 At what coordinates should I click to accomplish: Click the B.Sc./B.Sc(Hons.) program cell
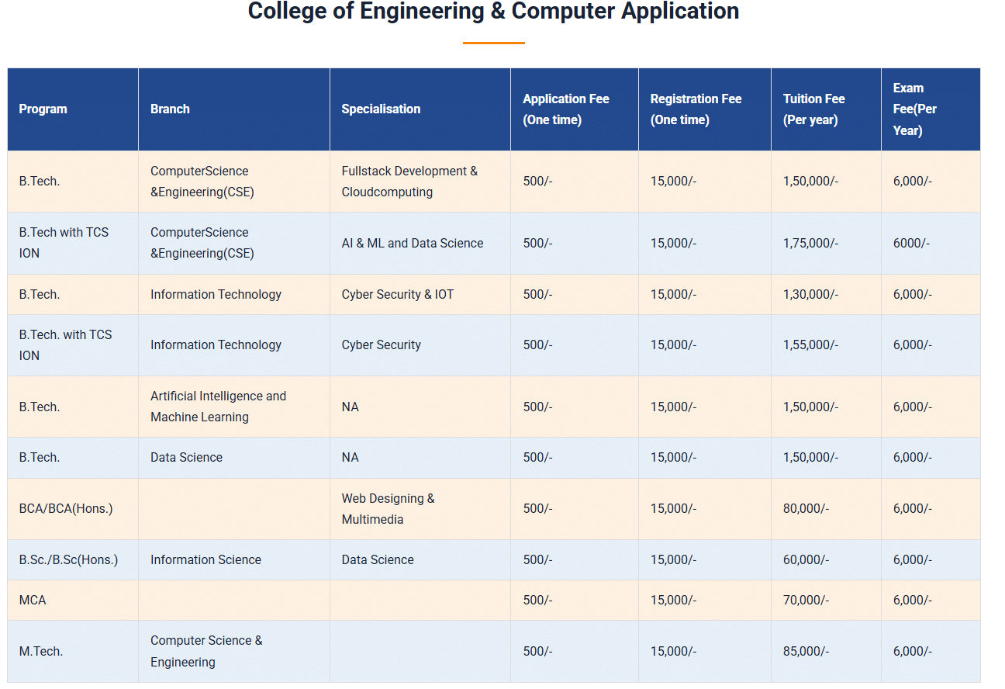pos(68,560)
